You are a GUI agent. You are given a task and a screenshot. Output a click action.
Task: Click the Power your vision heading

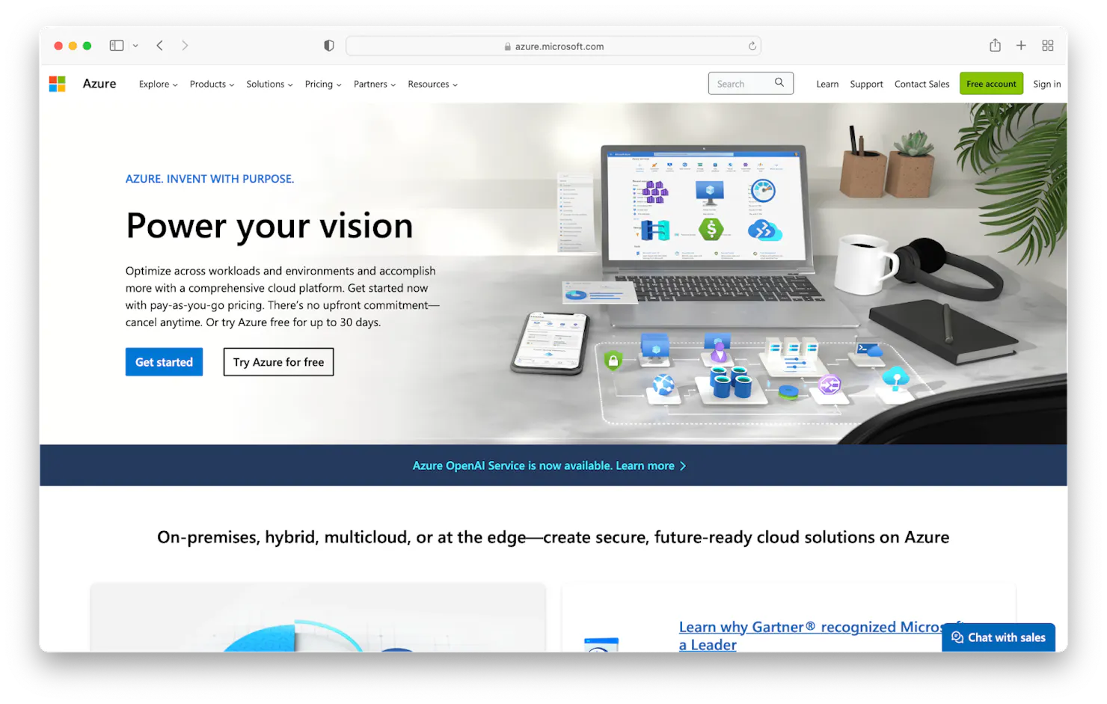(269, 226)
